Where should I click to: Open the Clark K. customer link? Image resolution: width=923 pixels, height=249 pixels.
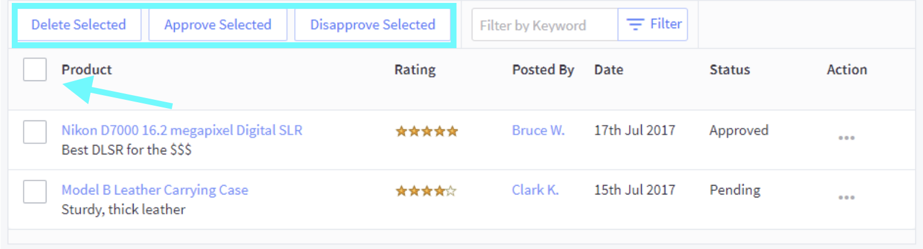click(x=535, y=190)
